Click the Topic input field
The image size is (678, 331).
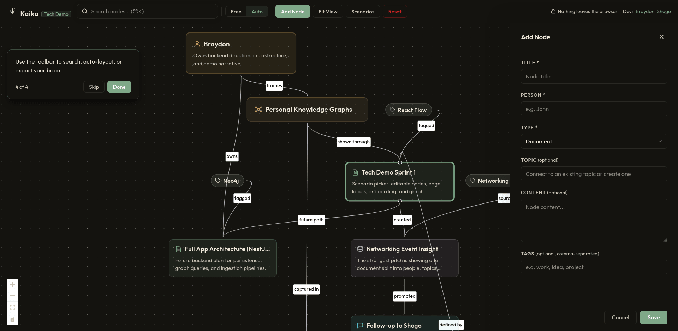[594, 174]
